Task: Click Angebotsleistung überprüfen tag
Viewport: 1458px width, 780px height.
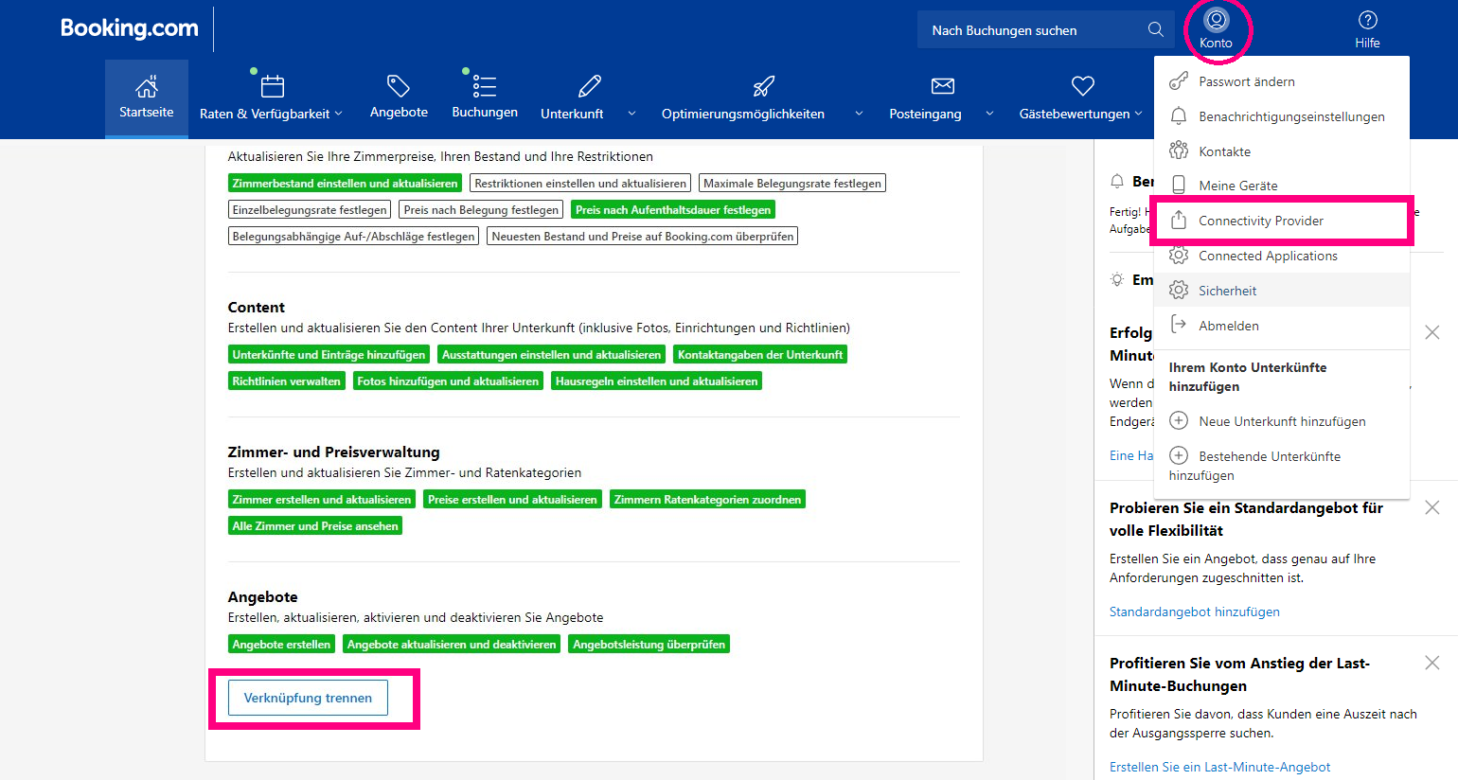Action: (649, 645)
